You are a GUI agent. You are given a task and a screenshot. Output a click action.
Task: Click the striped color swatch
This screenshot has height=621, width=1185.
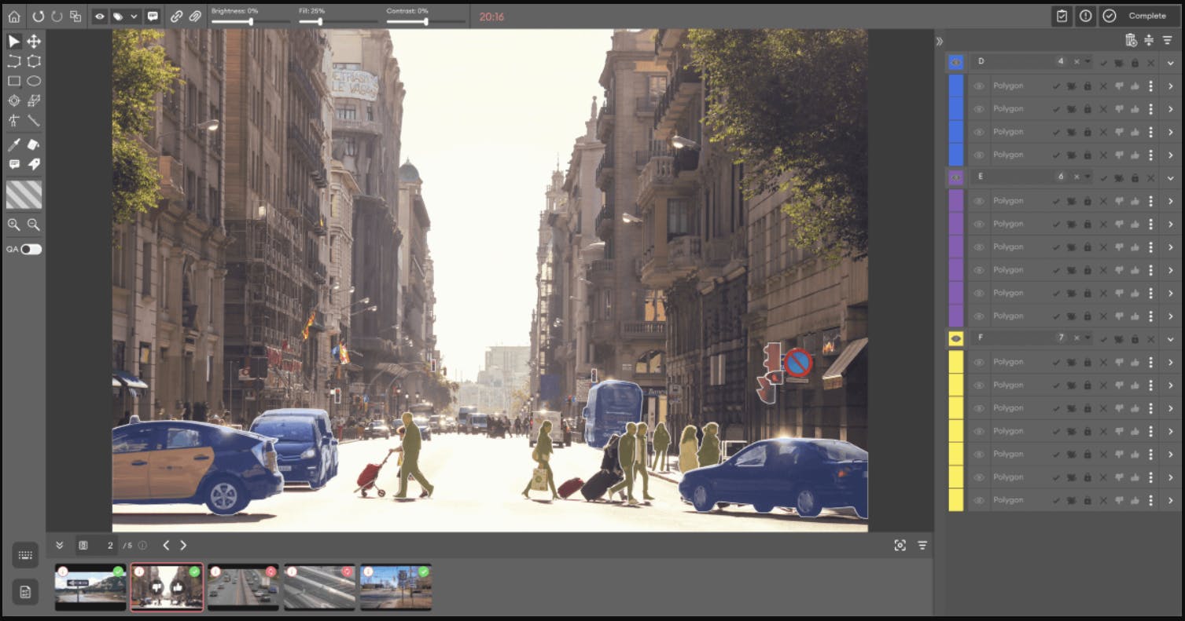coord(24,194)
